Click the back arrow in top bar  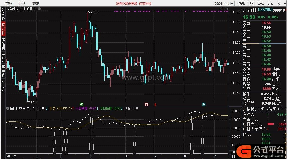[x=279, y=3]
